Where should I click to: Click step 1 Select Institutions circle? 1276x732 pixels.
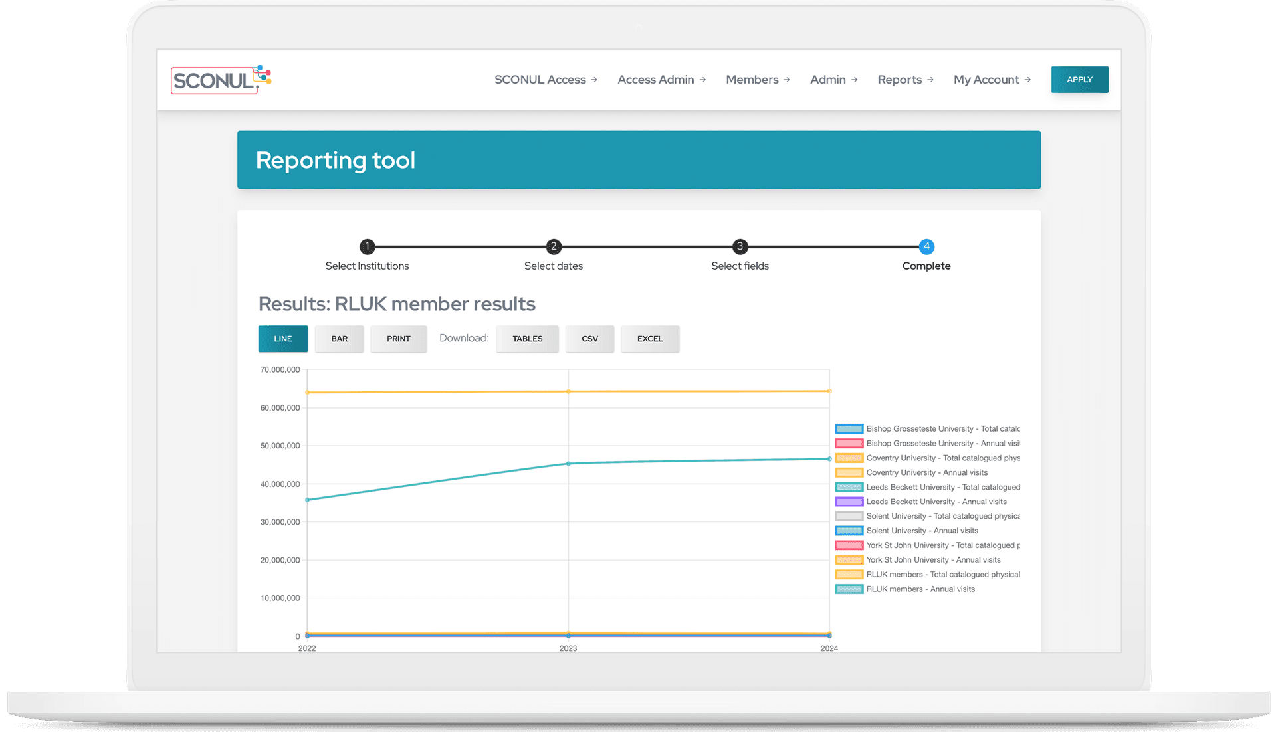[x=367, y=246]
